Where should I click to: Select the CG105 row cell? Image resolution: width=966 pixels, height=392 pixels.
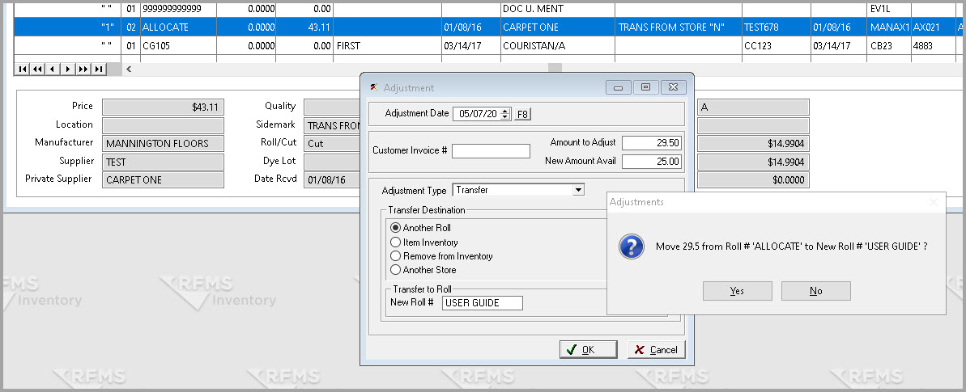[x=178, y=45]
